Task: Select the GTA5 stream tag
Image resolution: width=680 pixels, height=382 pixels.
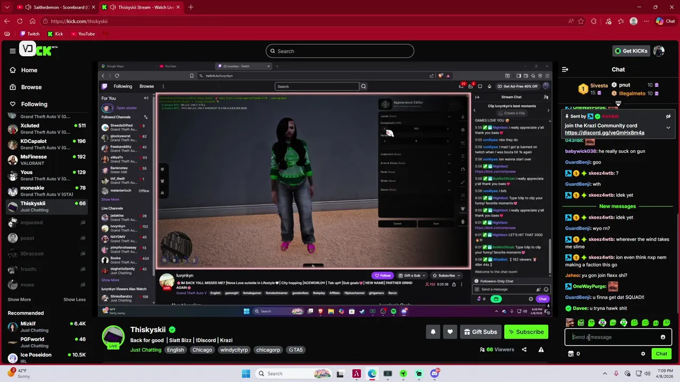Action: tap(296, 350)
